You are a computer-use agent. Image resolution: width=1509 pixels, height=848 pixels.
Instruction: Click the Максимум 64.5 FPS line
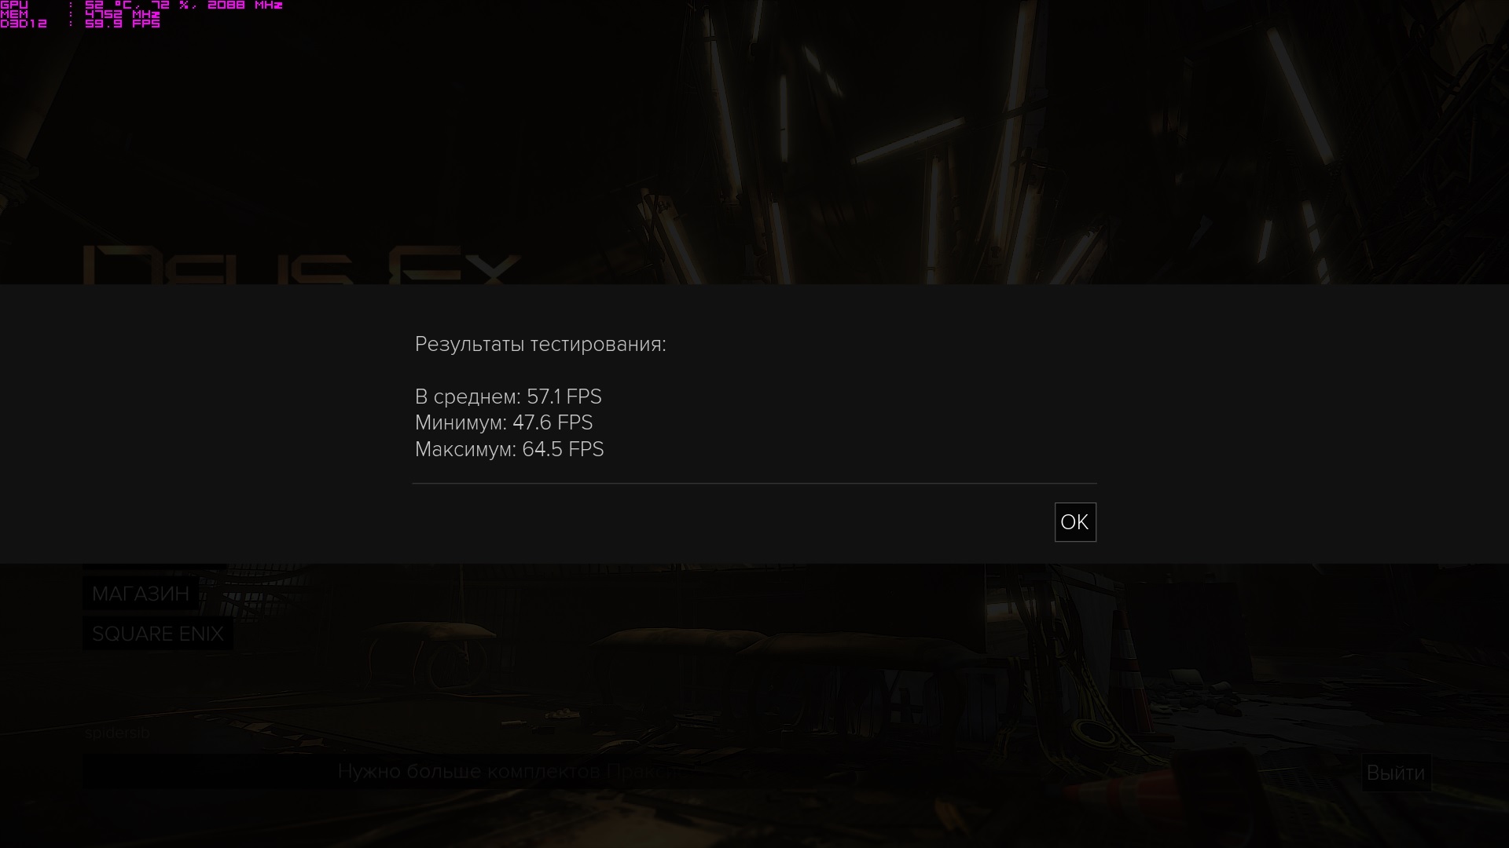click(509, 449)
